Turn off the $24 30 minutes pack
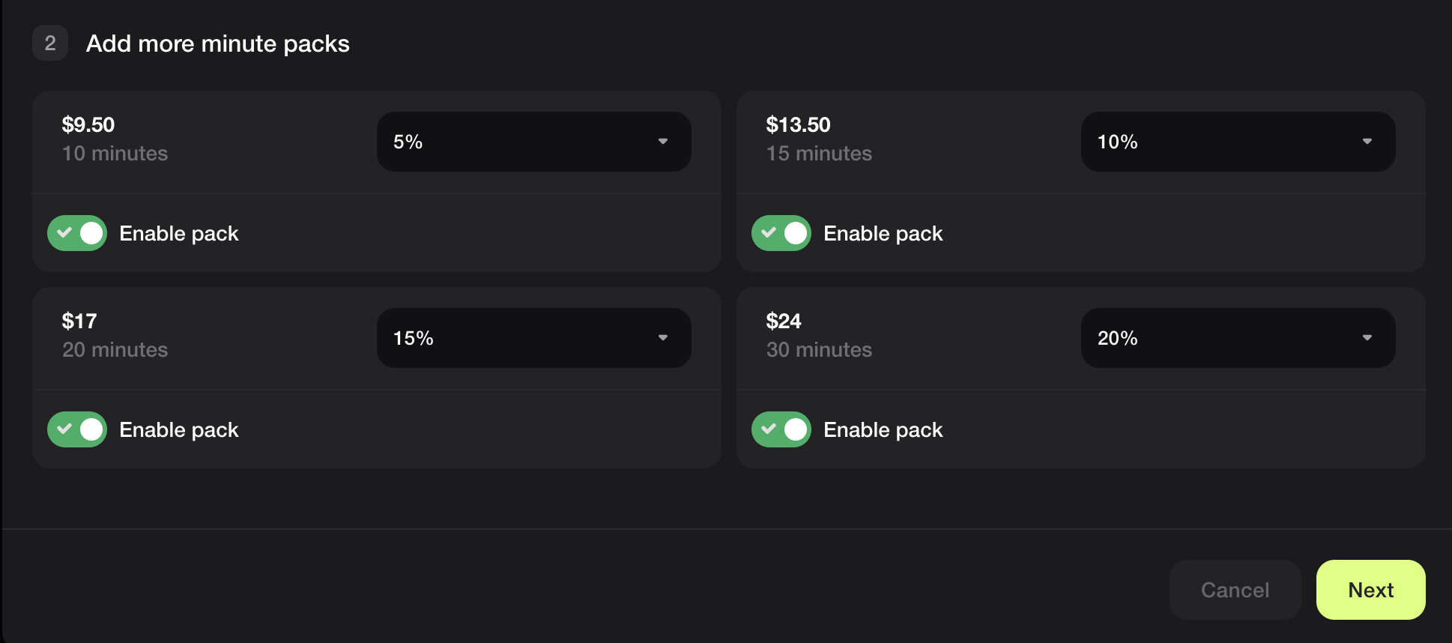Screen dimensions: 1452x643 point(781,429)
